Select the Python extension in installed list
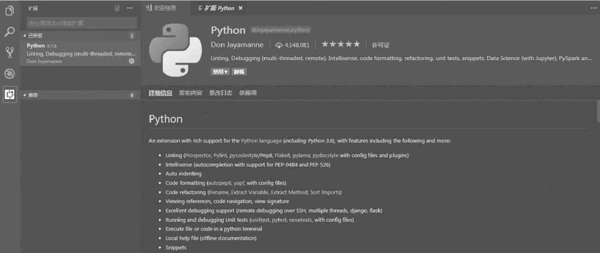 pos(80,54)
